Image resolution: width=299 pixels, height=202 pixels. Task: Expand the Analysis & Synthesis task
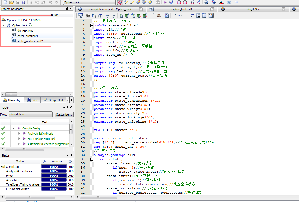point(19,134)
